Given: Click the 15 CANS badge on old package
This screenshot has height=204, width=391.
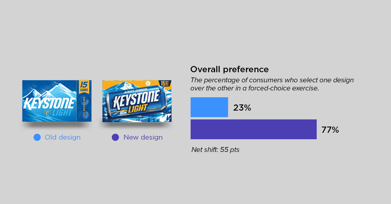Looking at the screenshot, I should pos(84,87).
